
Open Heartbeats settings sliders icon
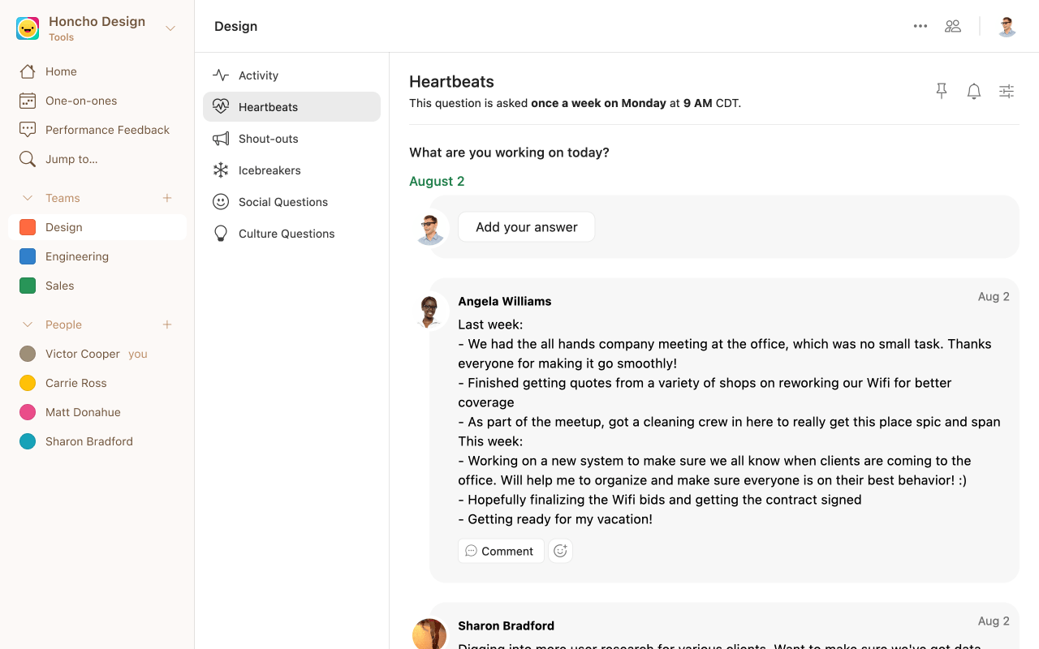1007,92
